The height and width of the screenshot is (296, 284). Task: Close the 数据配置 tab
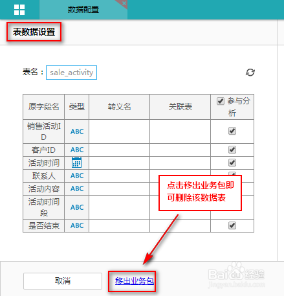click(124, 3)
